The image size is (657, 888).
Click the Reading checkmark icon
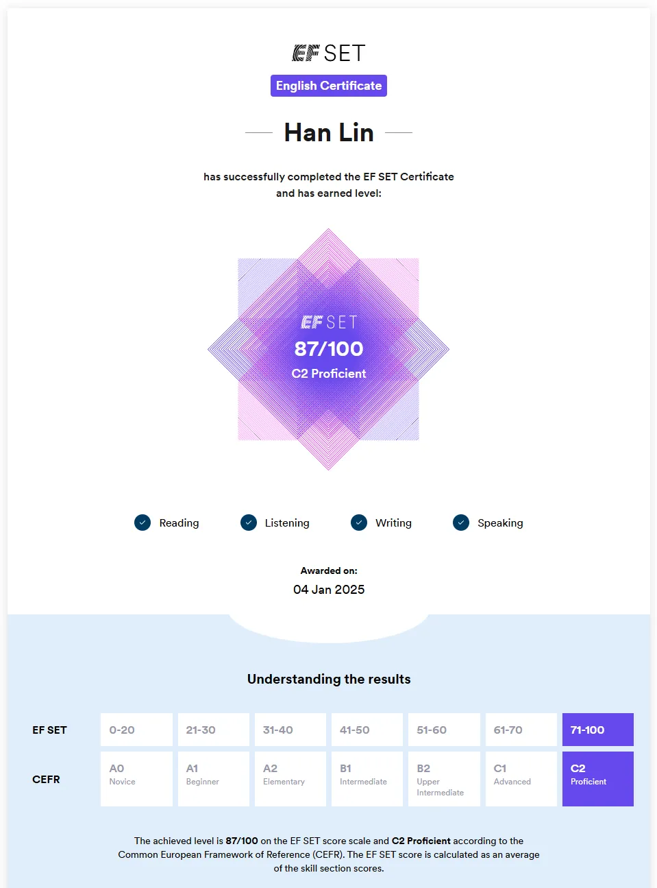[142, 523]
